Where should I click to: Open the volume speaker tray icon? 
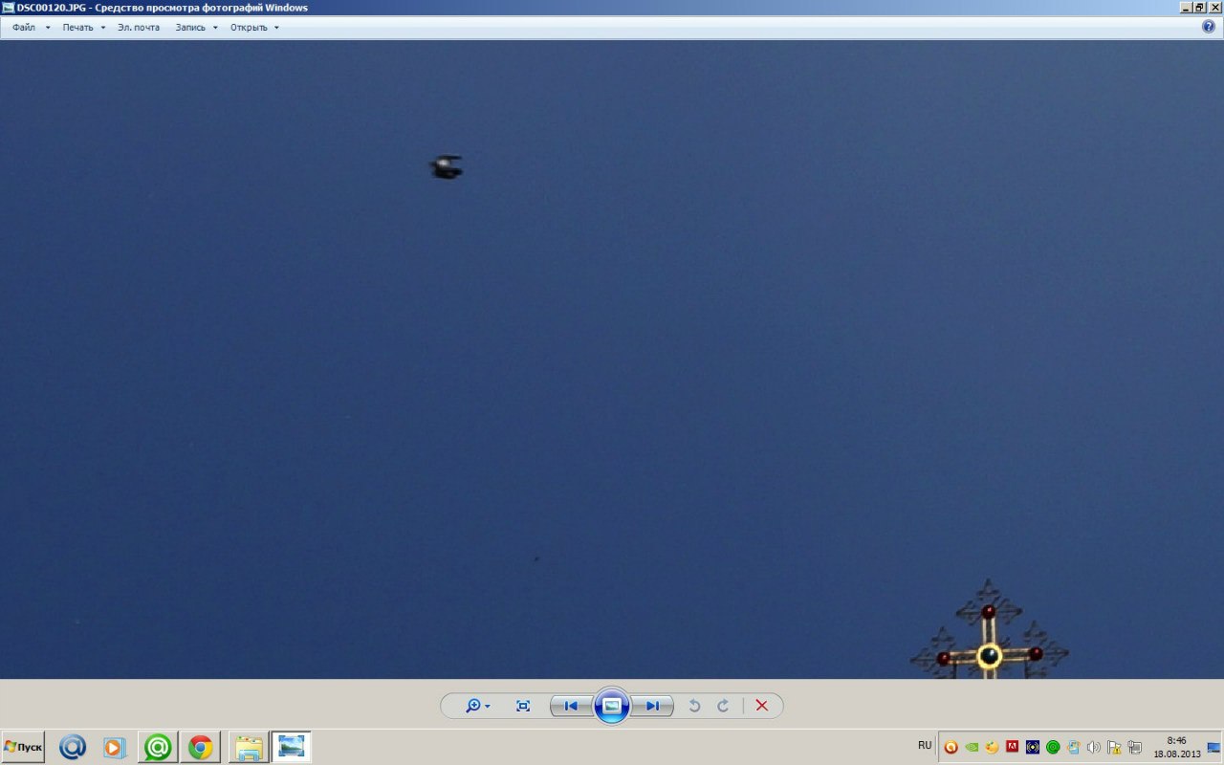[x=1094, y=747]
